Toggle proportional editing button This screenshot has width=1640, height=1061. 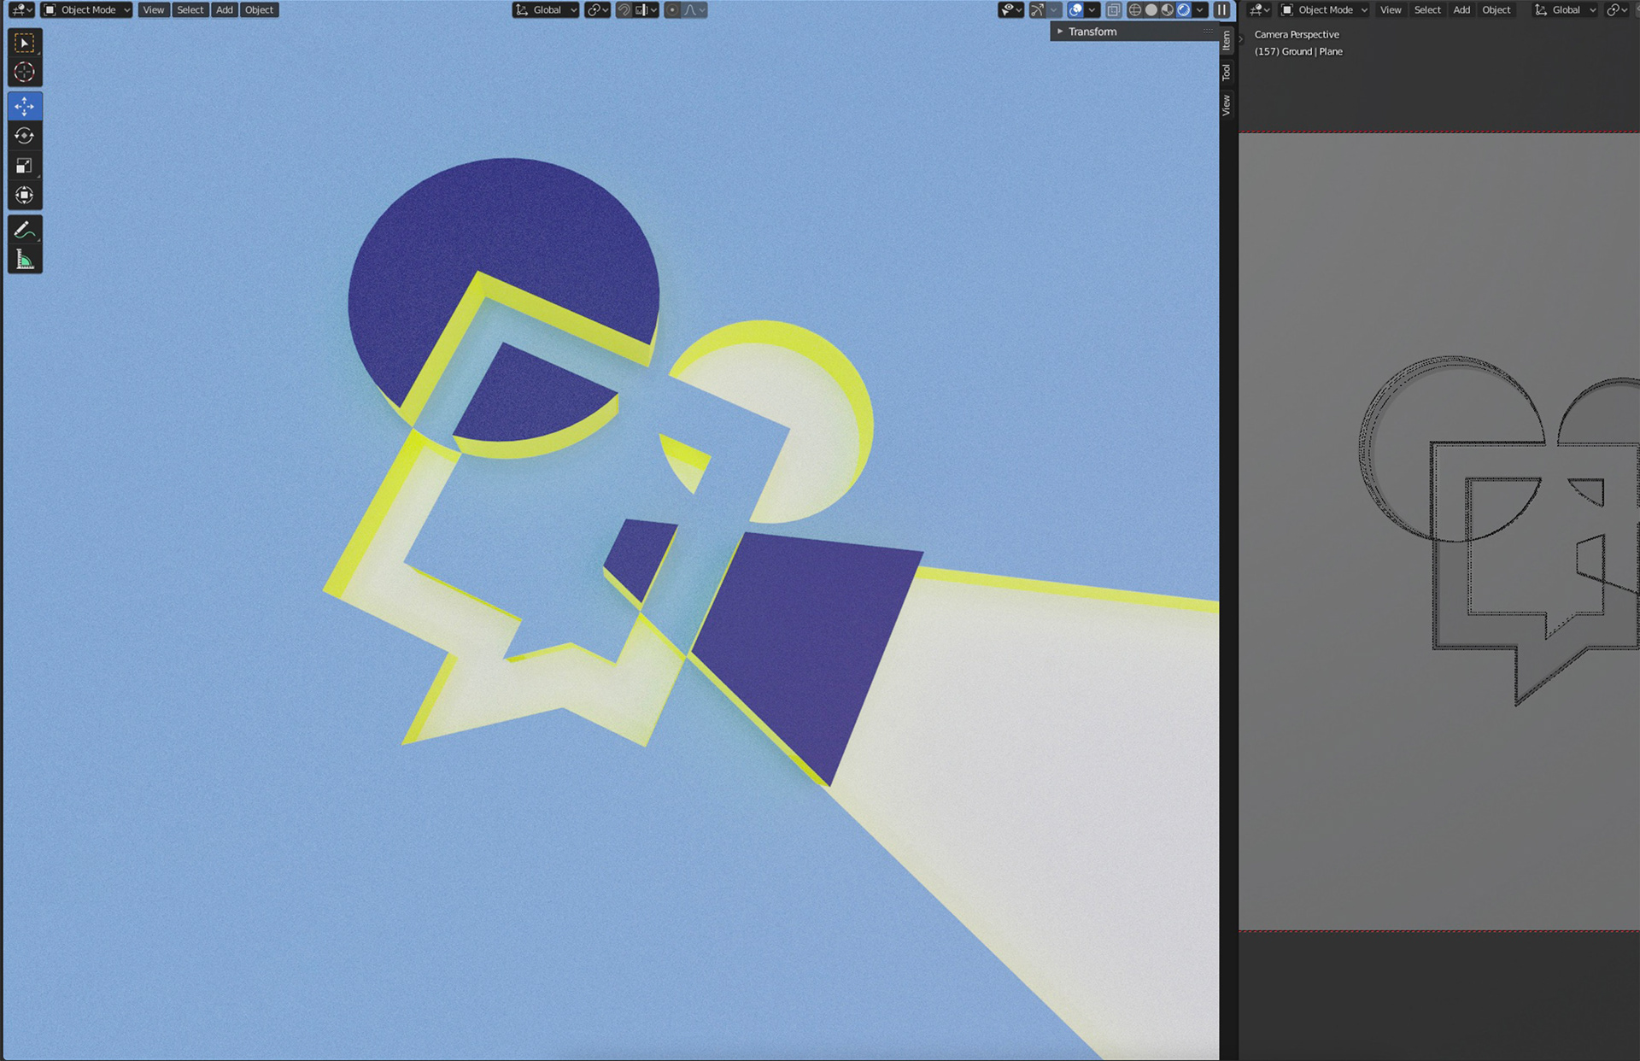point(673,10)
